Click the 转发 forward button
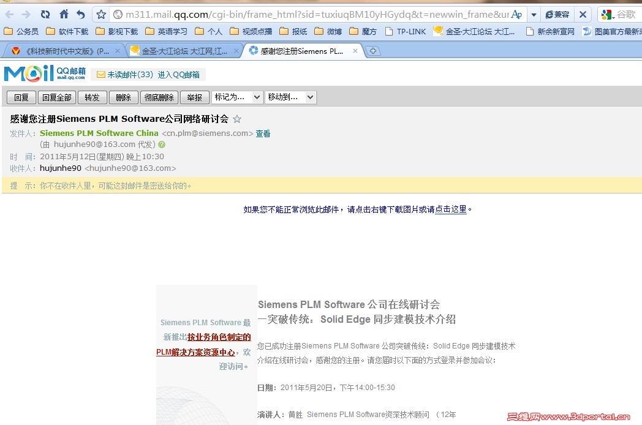642x425 pixels. pos(92,97)
